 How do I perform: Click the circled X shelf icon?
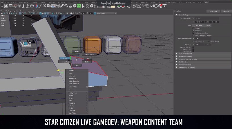pos(19,6)
